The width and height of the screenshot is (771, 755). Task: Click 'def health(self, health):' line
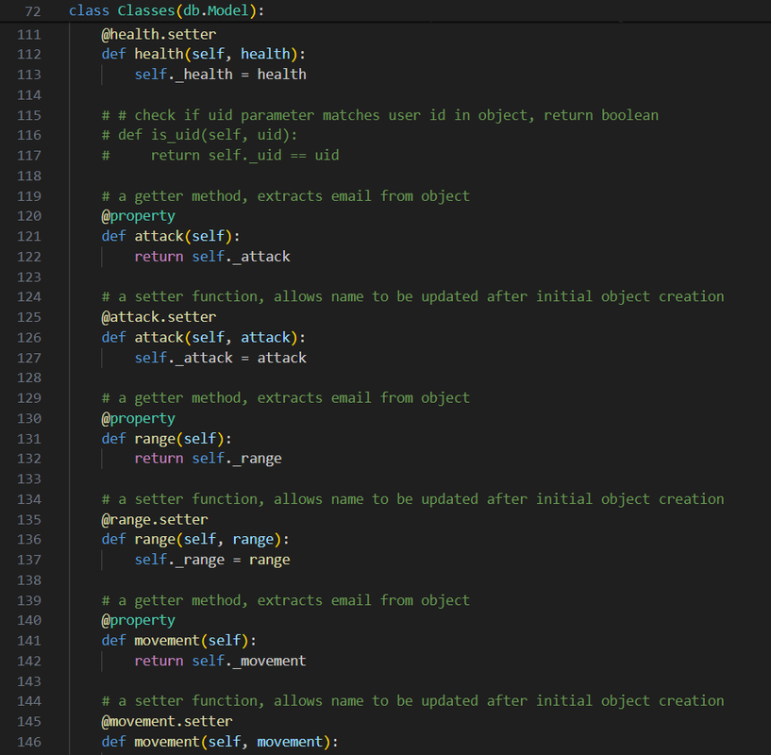[203, 54]
